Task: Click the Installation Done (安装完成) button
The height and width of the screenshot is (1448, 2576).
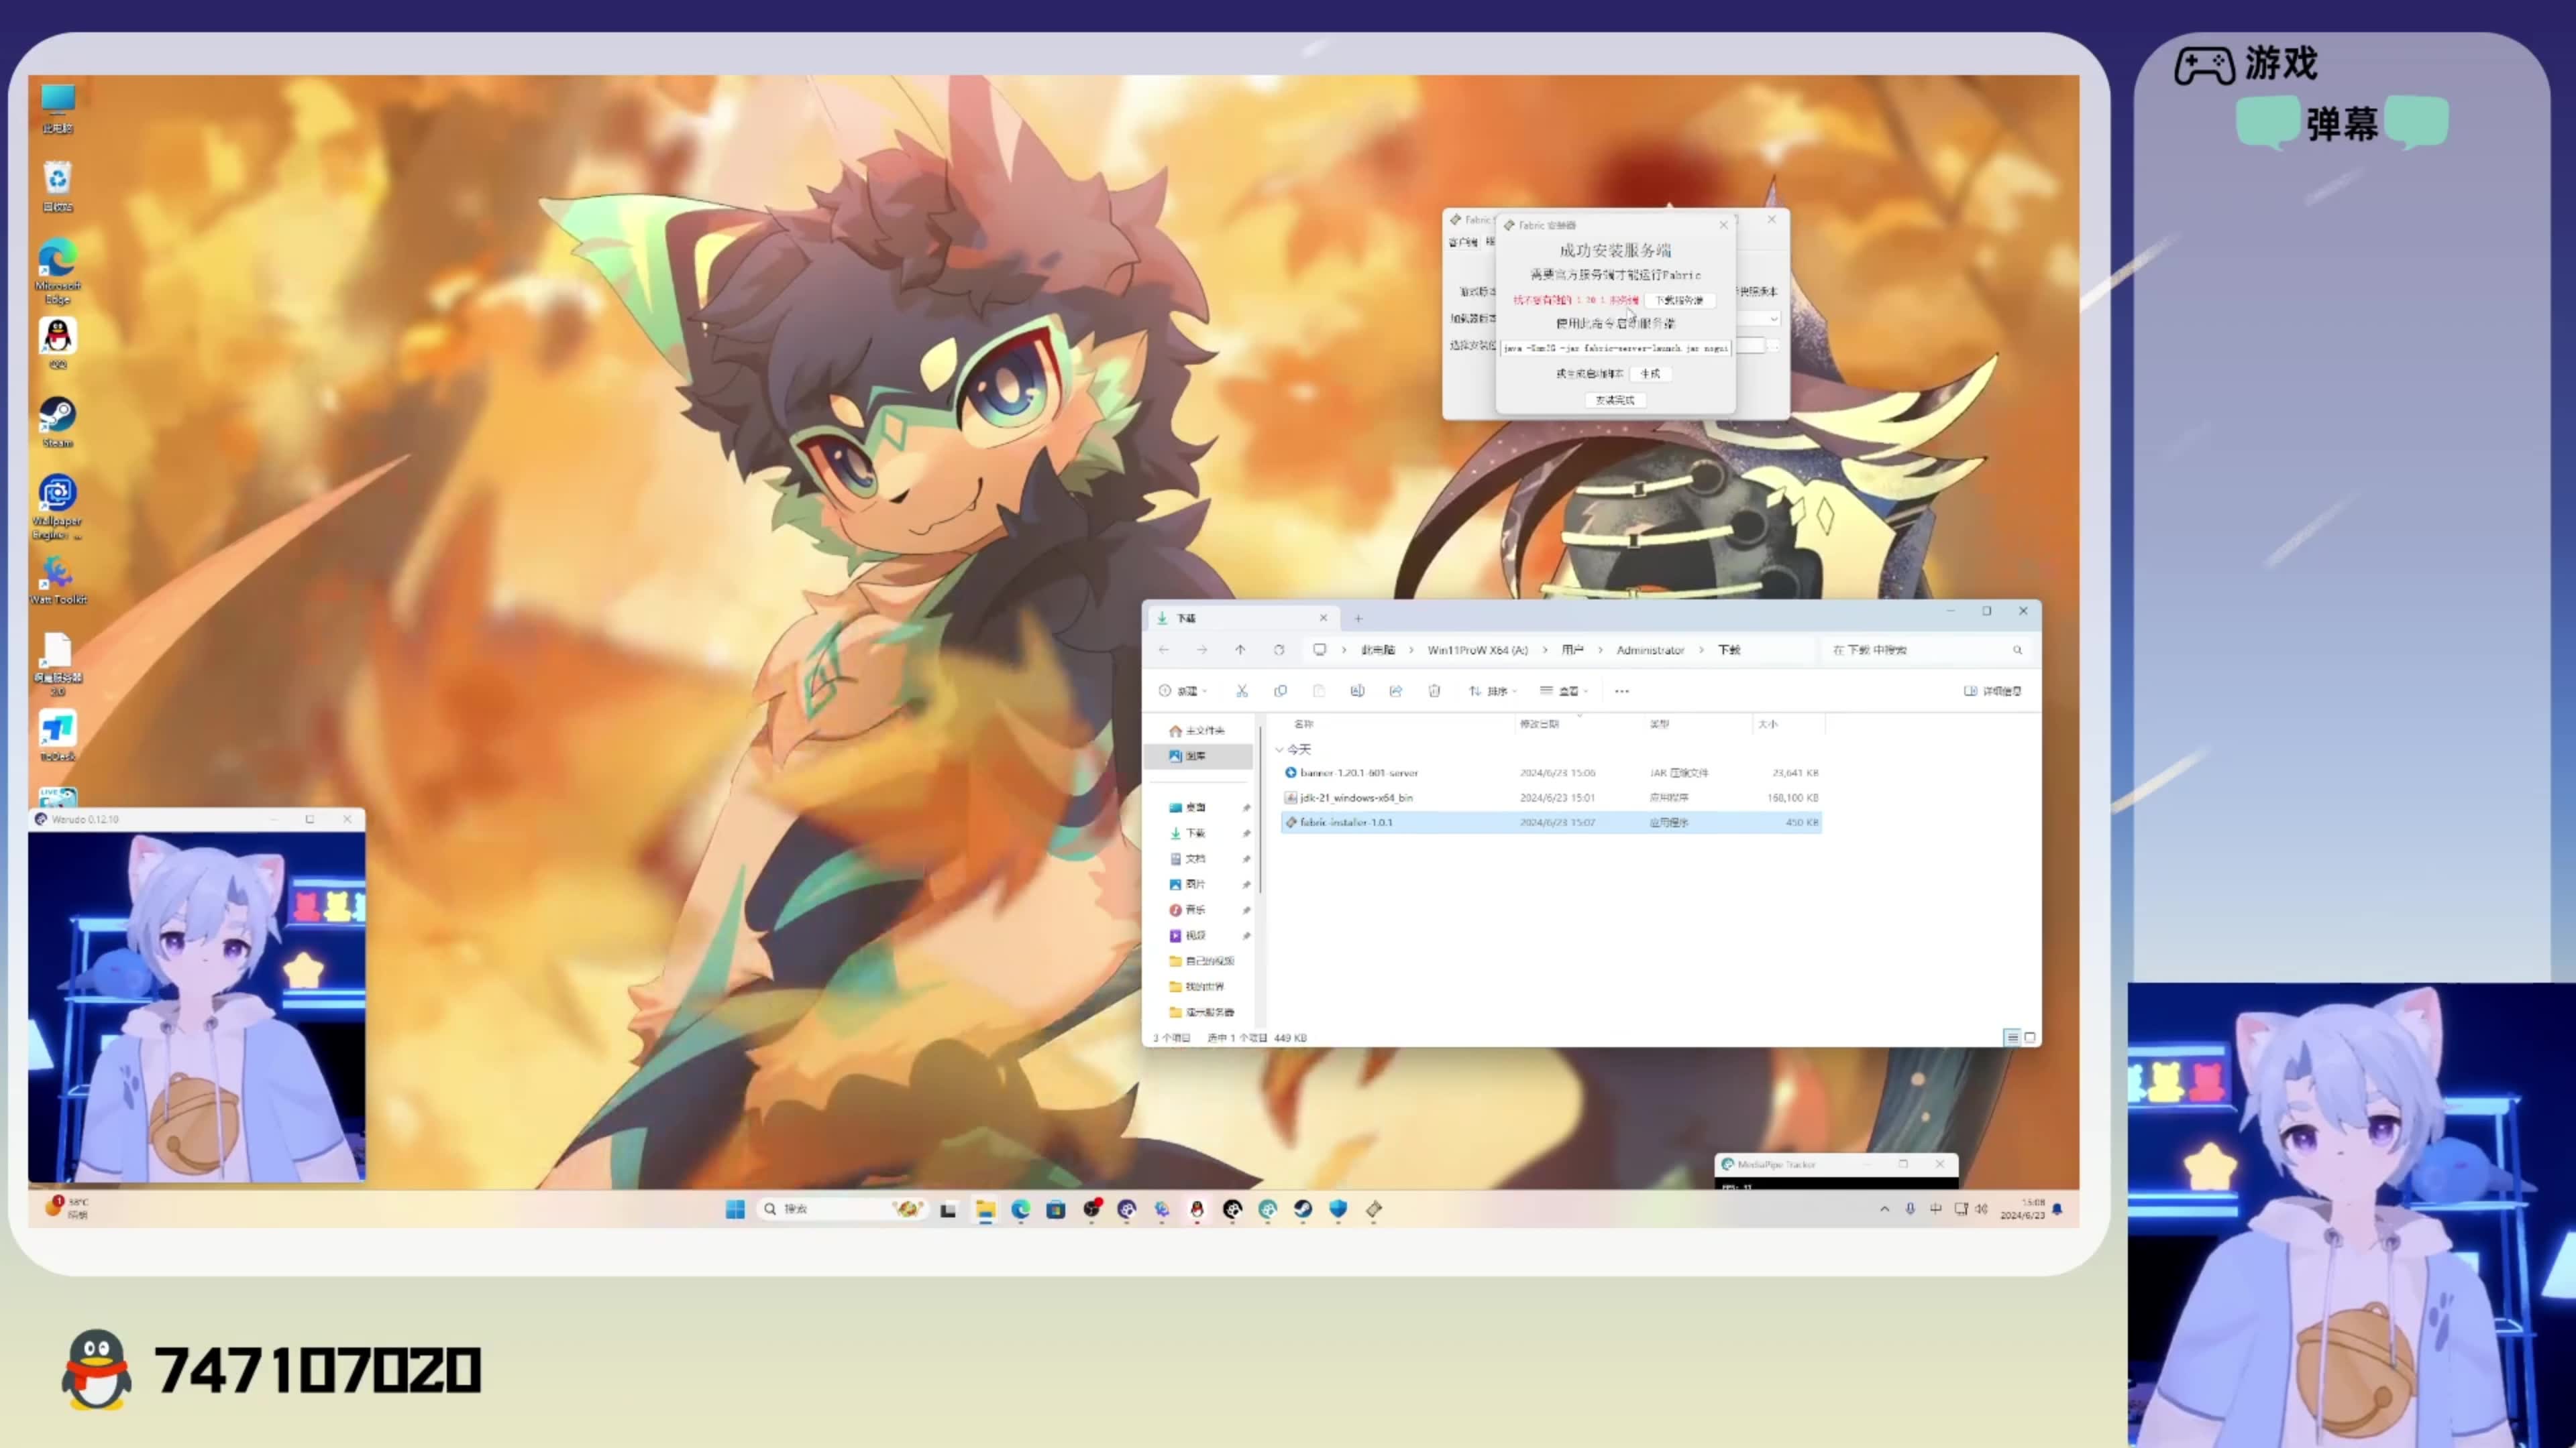Action: (1614, 400)
